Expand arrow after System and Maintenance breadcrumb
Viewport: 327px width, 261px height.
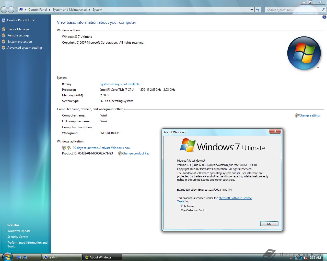tap(90, 10)
